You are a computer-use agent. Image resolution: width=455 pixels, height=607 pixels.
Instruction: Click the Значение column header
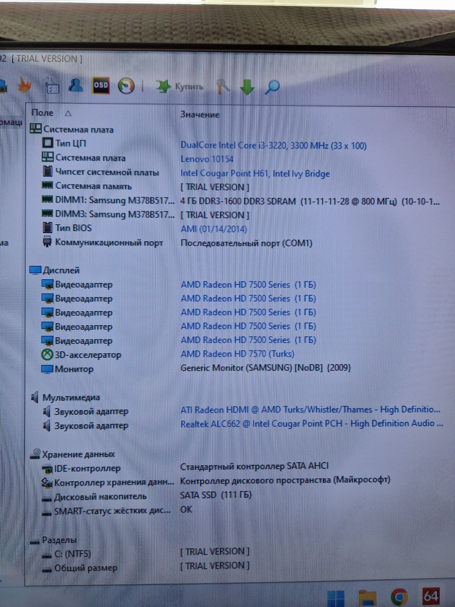[x=200, y=114]
